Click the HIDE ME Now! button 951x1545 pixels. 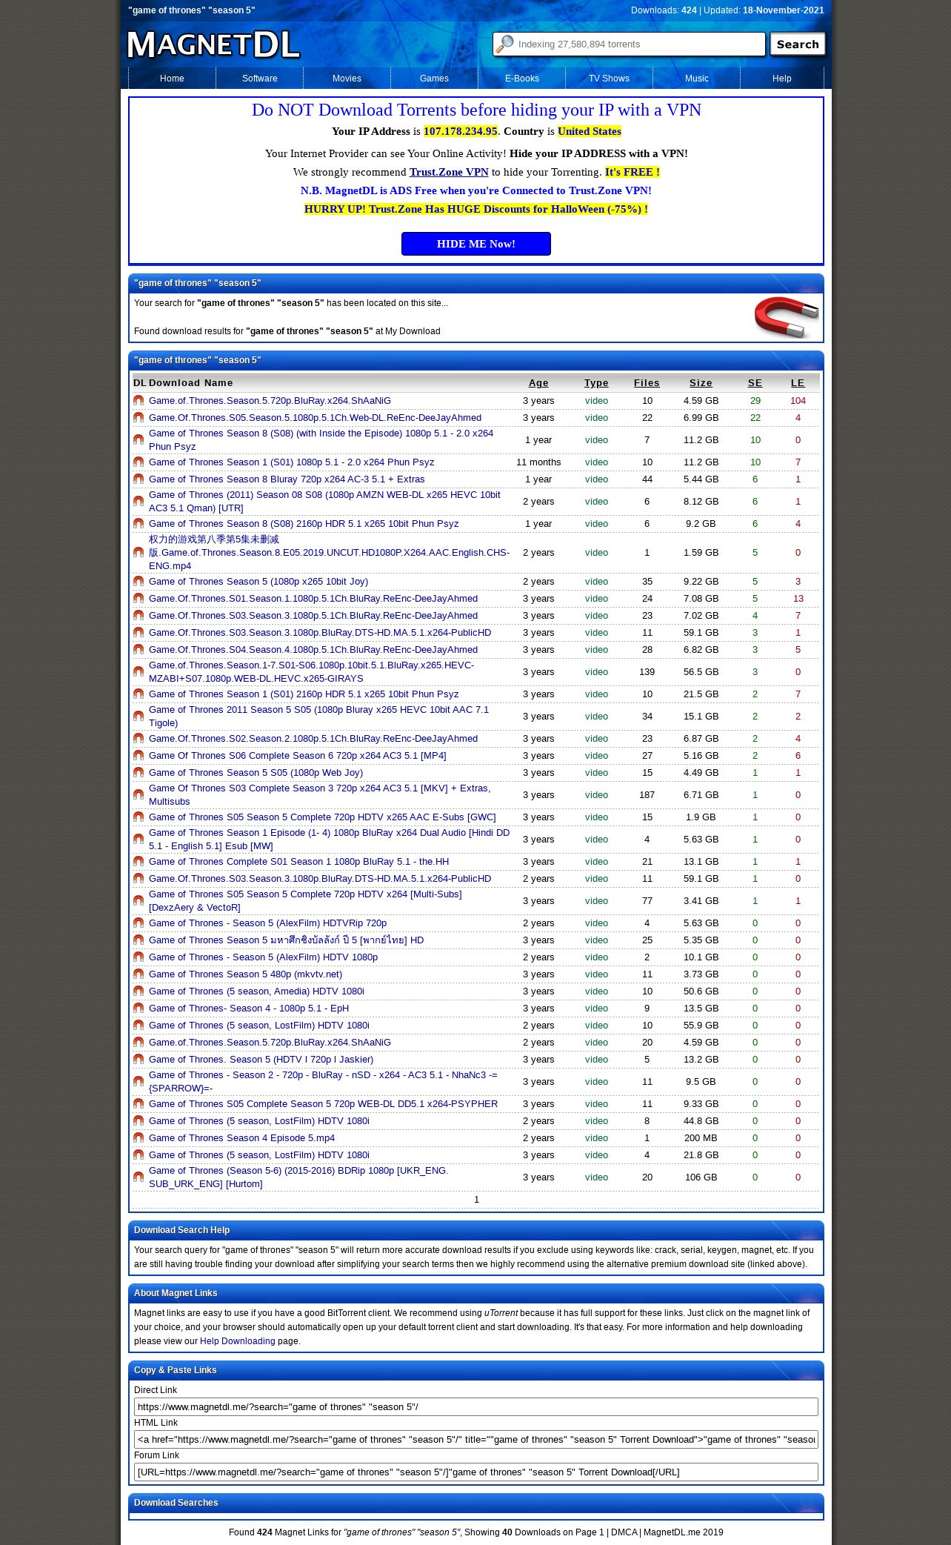(476, 244)
